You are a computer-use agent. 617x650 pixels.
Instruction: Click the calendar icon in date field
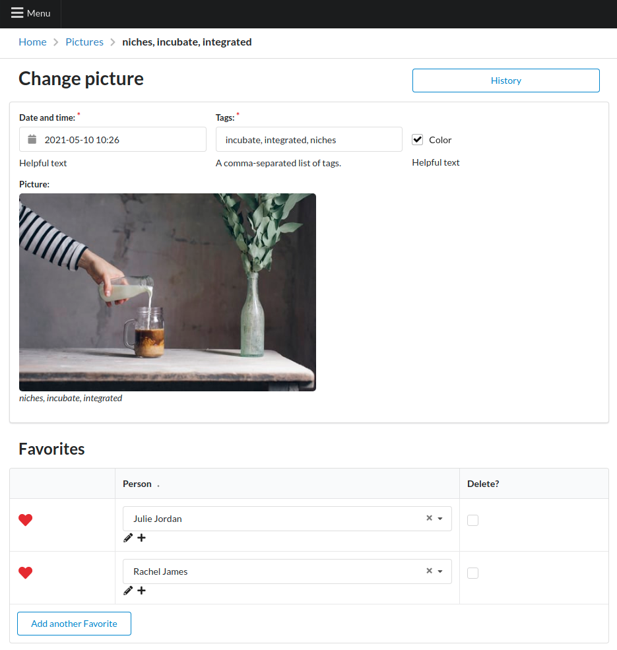tap(32, 139)
